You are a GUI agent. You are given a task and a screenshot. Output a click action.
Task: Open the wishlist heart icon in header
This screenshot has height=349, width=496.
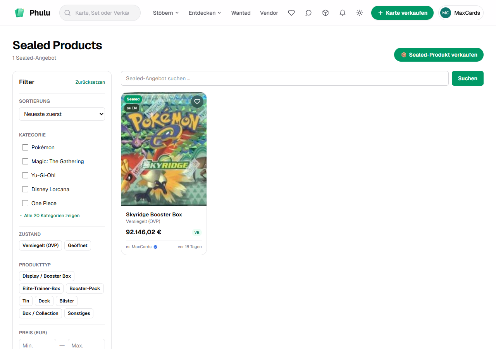(x=291, y=13)
